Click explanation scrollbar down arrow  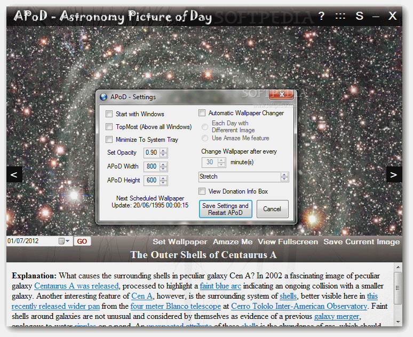(398, 322)
